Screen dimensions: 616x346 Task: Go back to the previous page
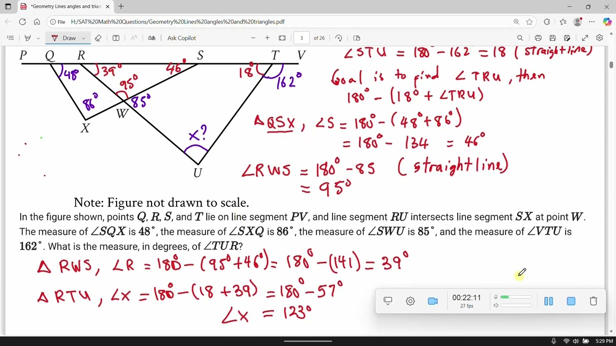[x=8, y=22]
